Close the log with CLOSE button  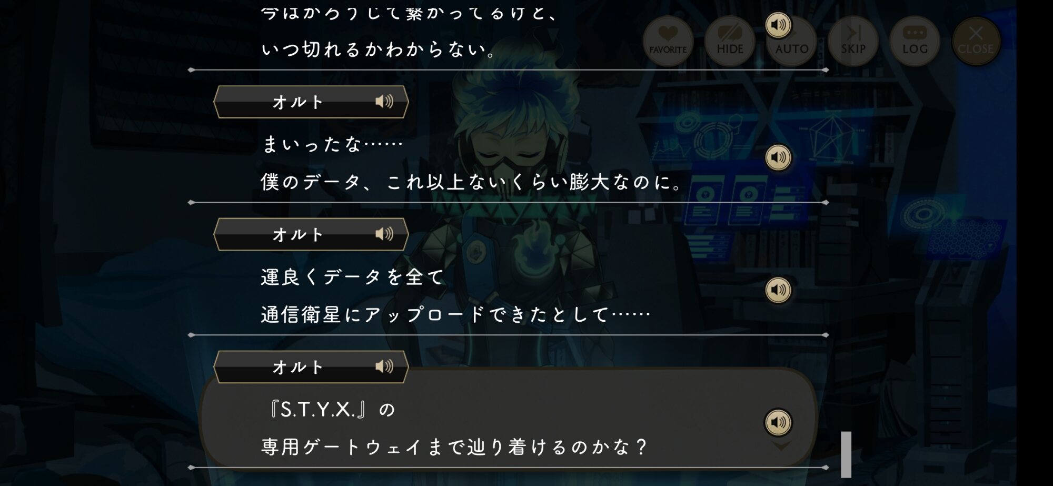pyautogui.click(x=976, y=41)
